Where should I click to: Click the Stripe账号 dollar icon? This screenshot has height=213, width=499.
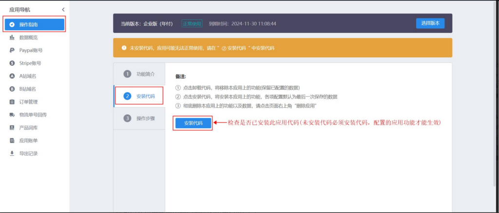tap(12, 63)
